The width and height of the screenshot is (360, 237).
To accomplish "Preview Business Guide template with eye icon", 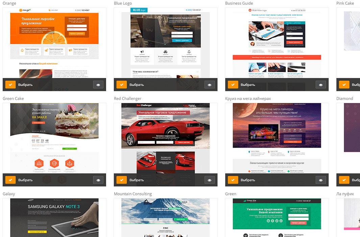I will click(321, 85).
